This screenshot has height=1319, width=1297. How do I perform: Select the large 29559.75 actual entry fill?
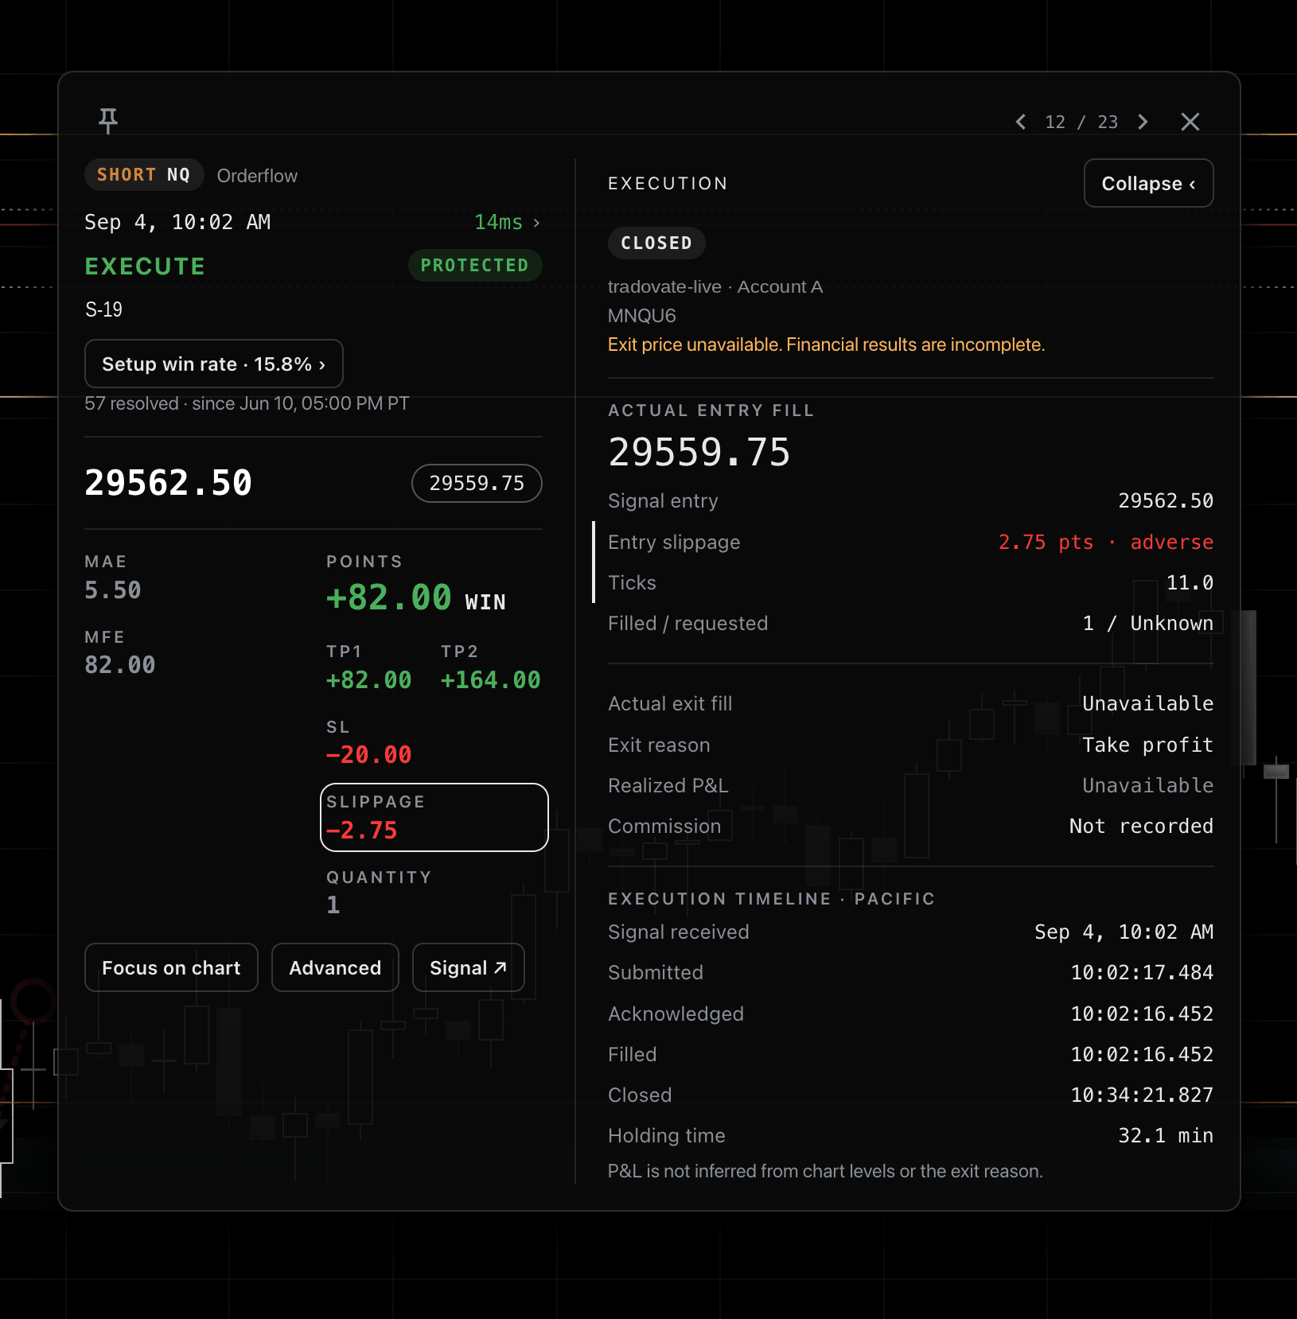(x=699, y=452)
